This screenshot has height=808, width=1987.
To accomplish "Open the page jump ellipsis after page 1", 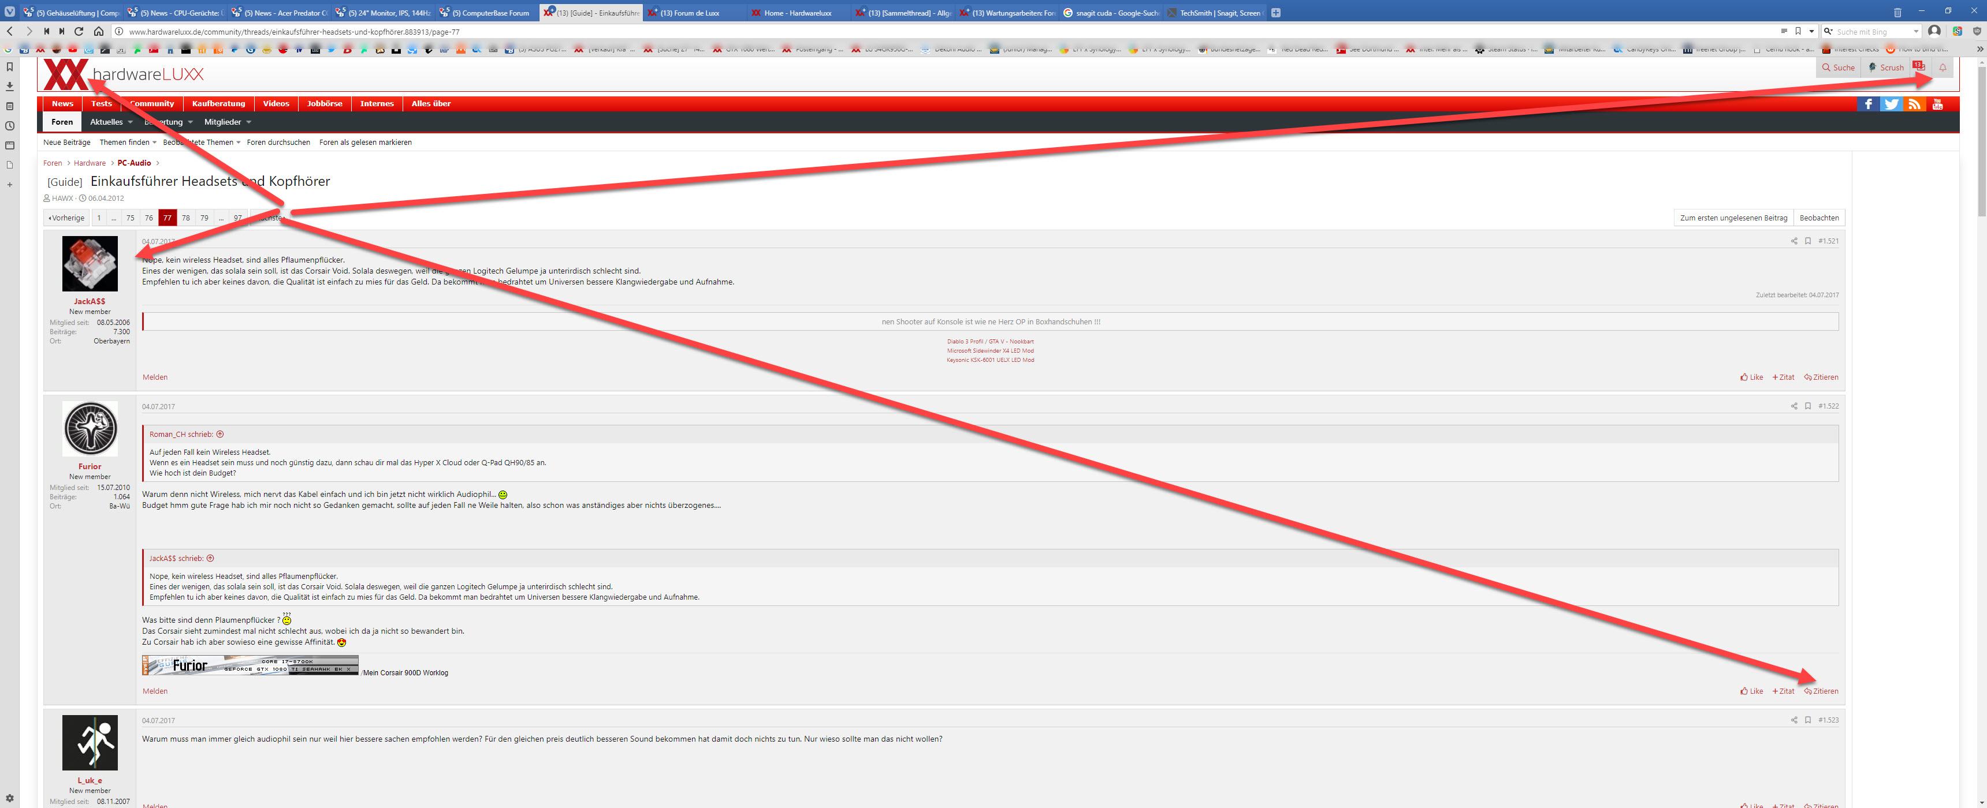I will pyautogui.click(x=114, y=218).
